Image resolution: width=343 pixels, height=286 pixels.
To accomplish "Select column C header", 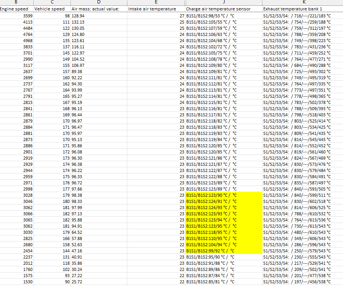I will 52,2.
